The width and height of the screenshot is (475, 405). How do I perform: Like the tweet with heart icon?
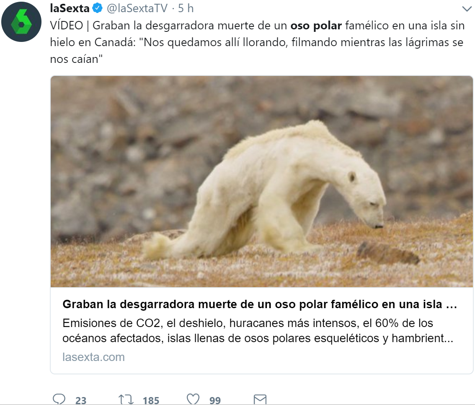(193, 399)
